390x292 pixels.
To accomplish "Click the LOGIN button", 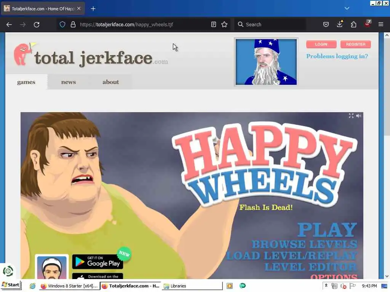I will 321,44.
